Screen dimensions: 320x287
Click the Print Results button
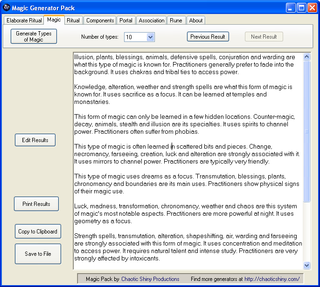point(36,204)
